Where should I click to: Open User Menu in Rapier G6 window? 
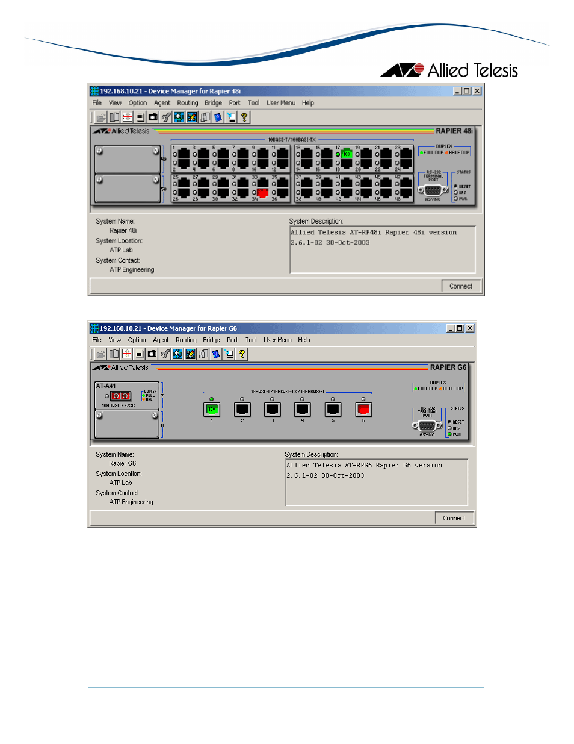(278, 340)
